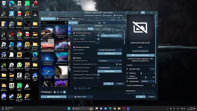Enable Показать настройки цвета checkbox
This screenshot has width=197, height=111.
[x=153, y=86]
